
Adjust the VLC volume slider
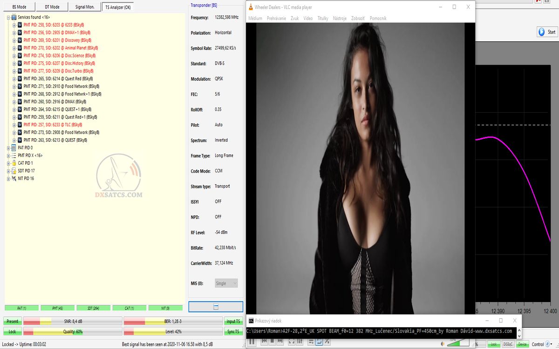458,343
